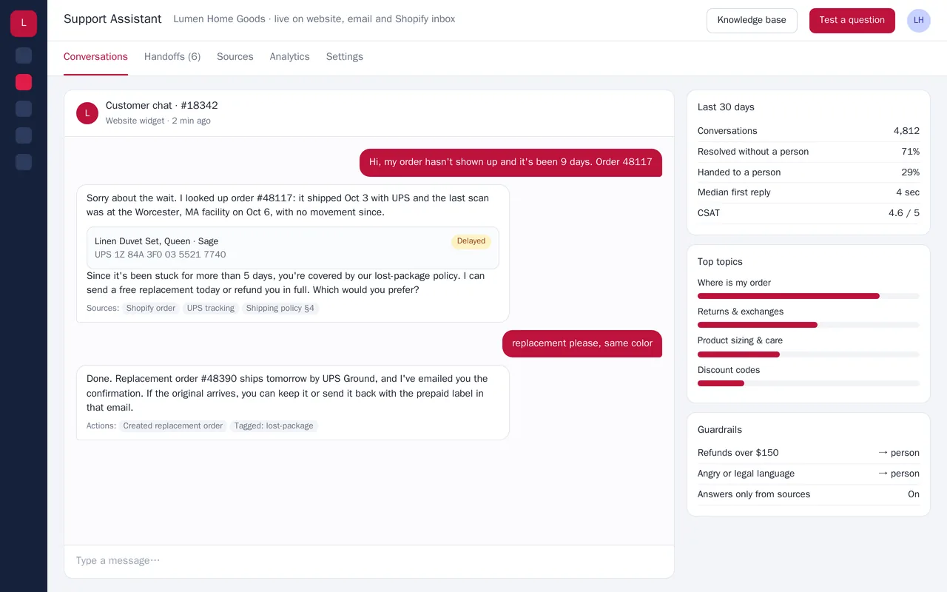Open the Shipping policy §4 source chip
Image resolution: width=947 pixels, height=592 pixels.
click(x=280, y=309)
